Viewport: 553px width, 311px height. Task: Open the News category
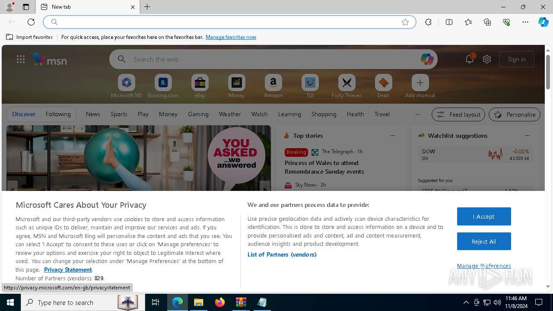point(93,114)
